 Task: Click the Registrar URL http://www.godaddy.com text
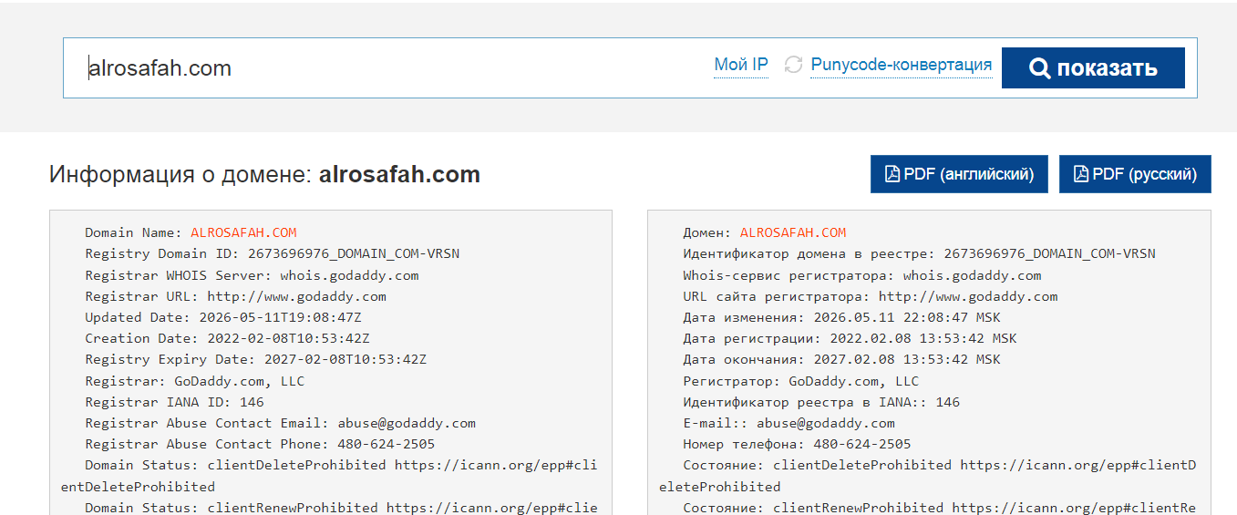(297, 296)
